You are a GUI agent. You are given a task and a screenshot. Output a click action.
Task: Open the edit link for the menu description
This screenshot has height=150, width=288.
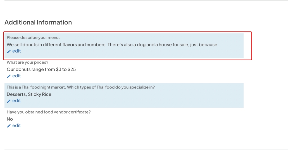tap(16, 51)
